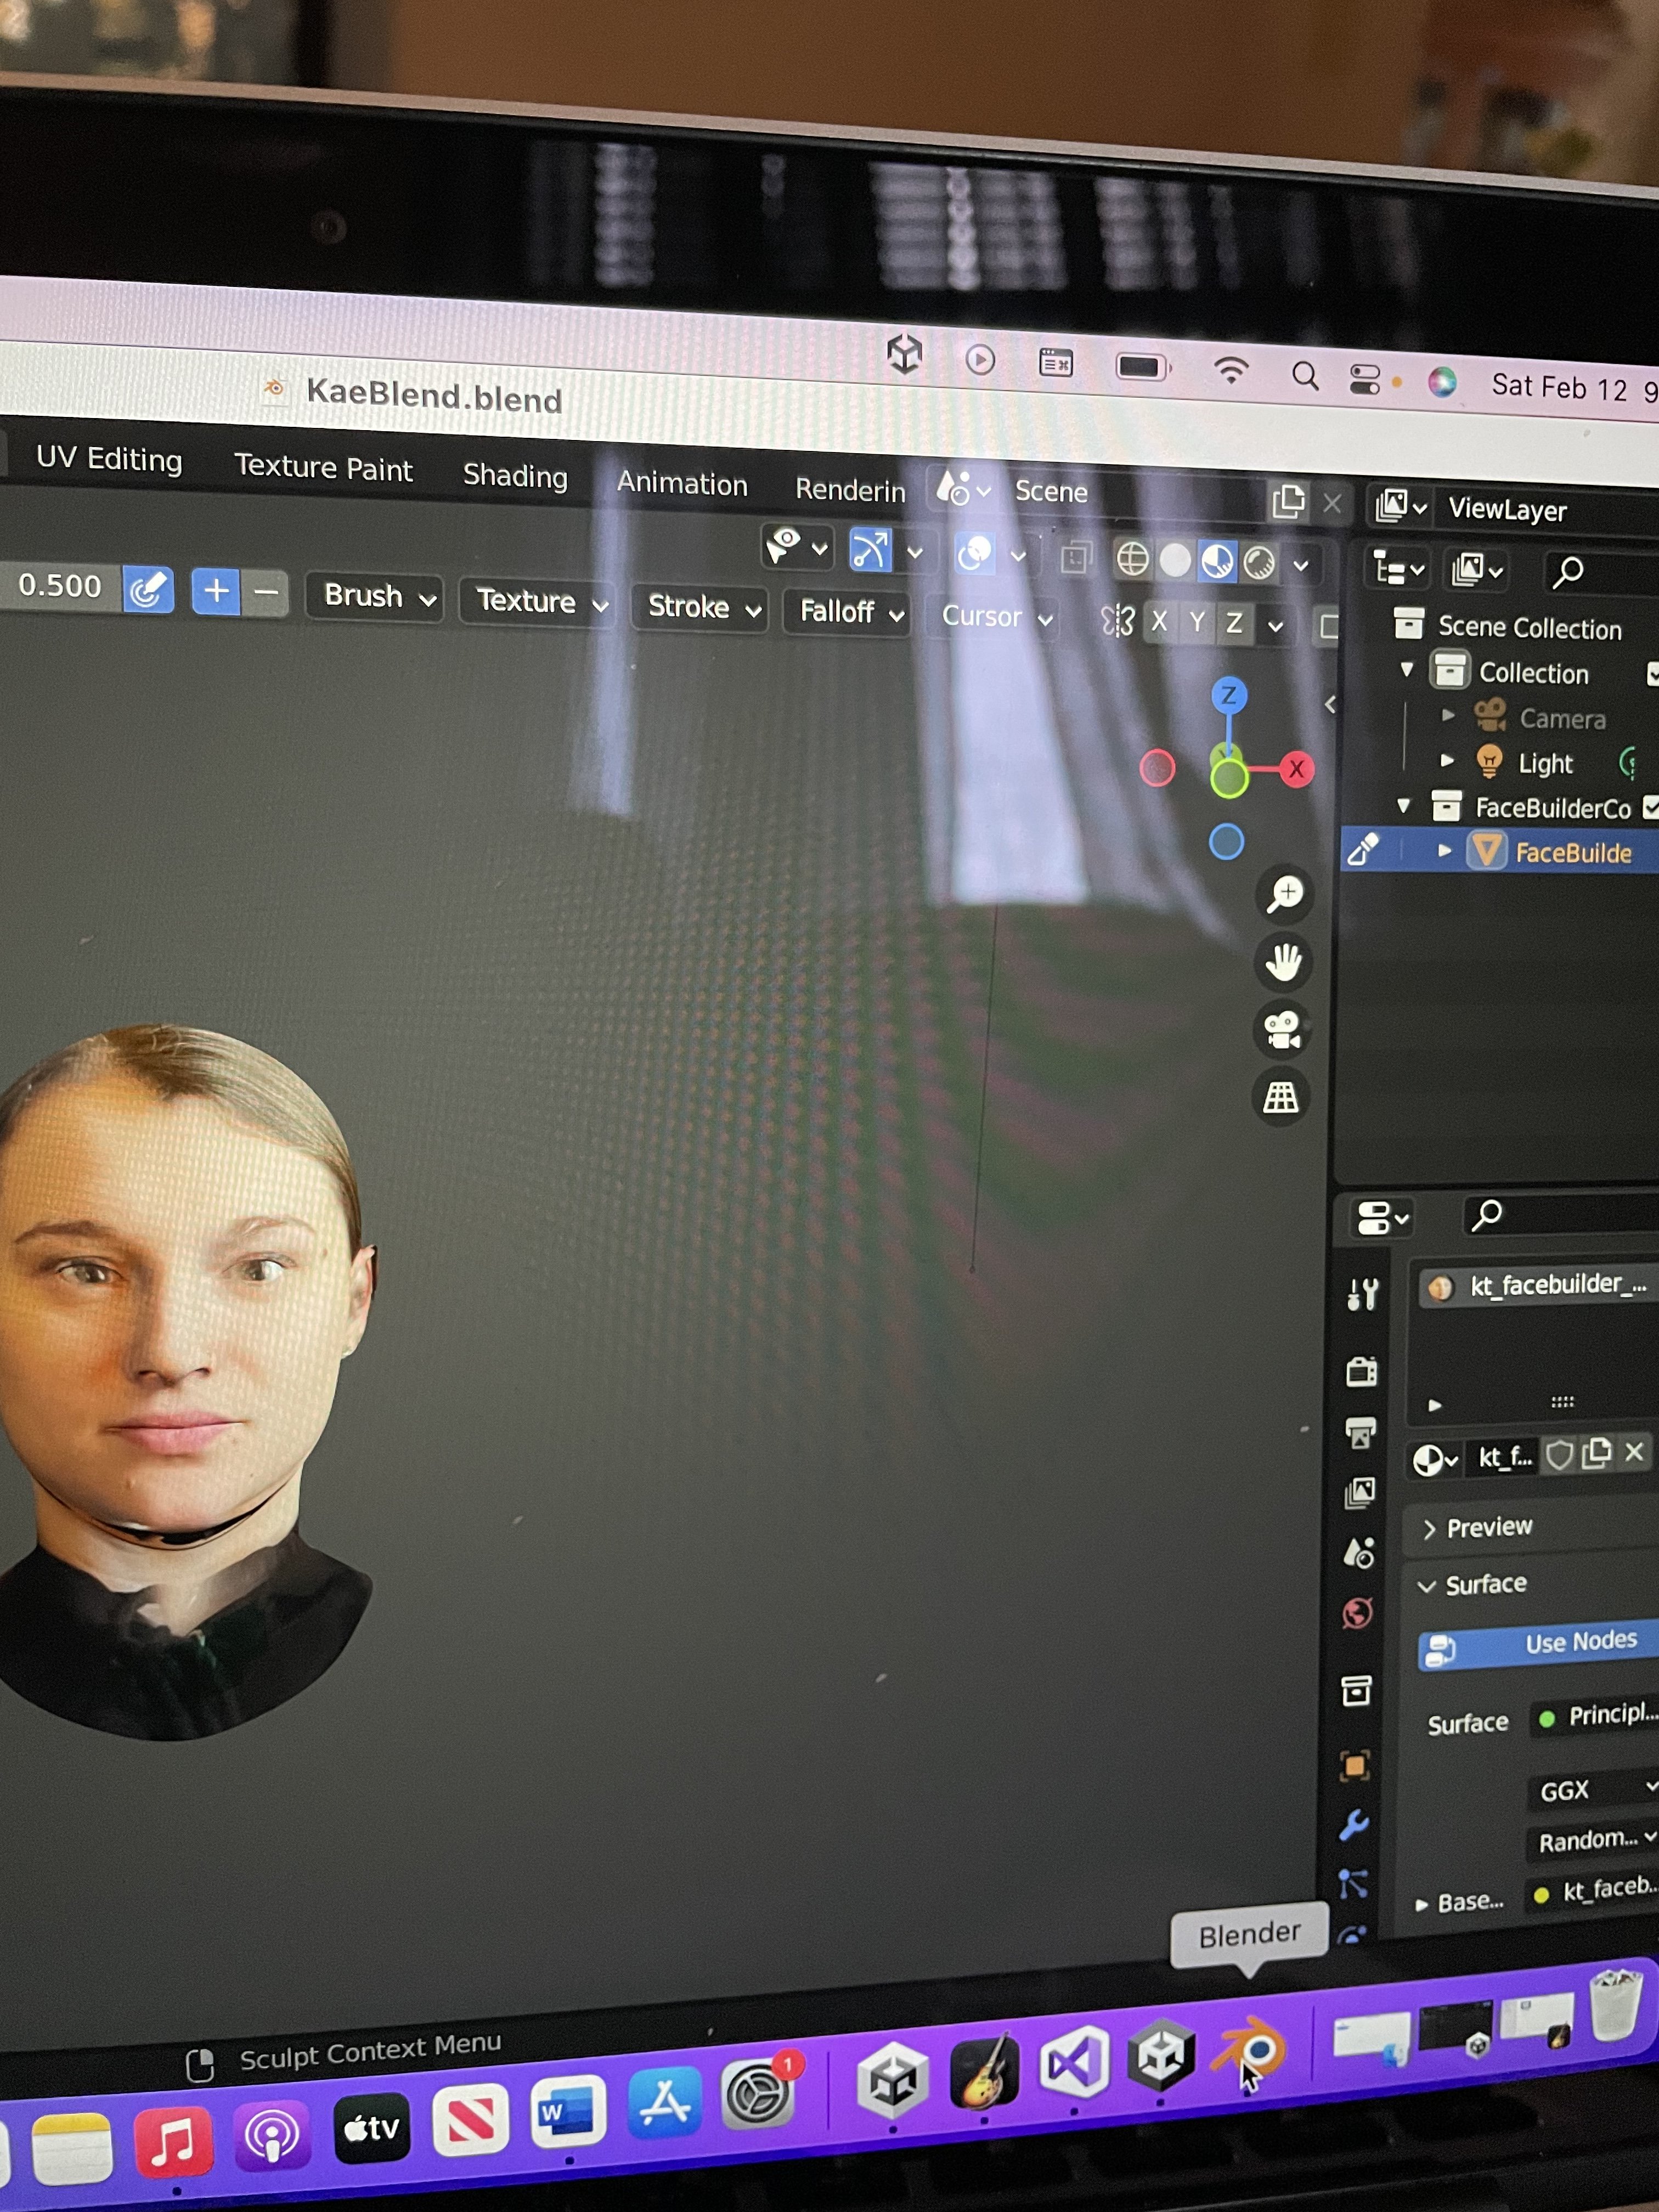This screenshot has height=2212, width=1659.
Task: Toggle viewport gizmos icon
Action: [x=870, y=549]
